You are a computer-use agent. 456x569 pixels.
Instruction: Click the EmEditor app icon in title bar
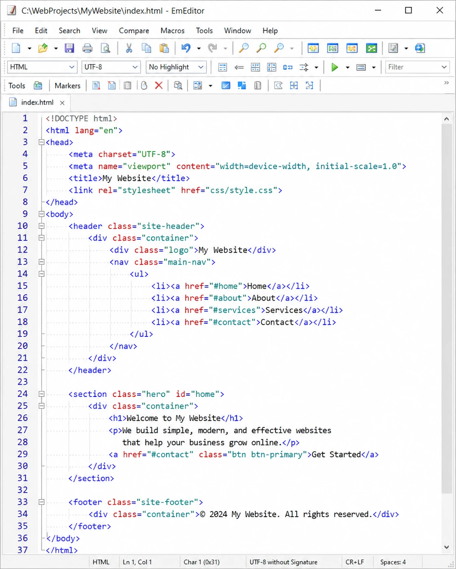(x=12, y=11)
